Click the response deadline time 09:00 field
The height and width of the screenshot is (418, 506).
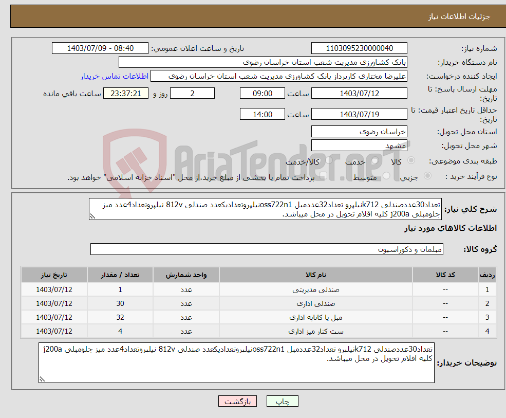263,94
